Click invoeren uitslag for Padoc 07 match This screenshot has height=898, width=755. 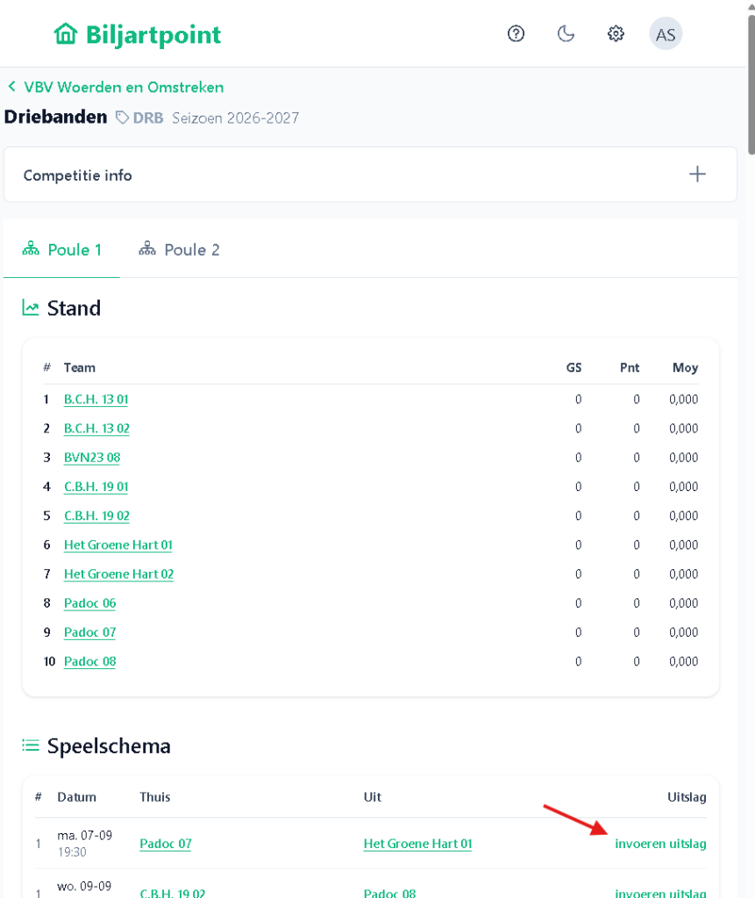pyautogui.click(x=660, y=844)
